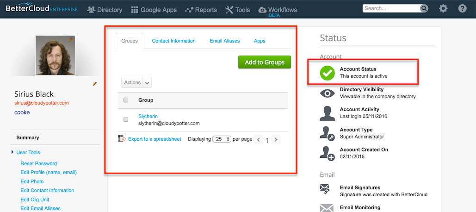
Task: Open the help question mark icon
Action: coord(462,9)
